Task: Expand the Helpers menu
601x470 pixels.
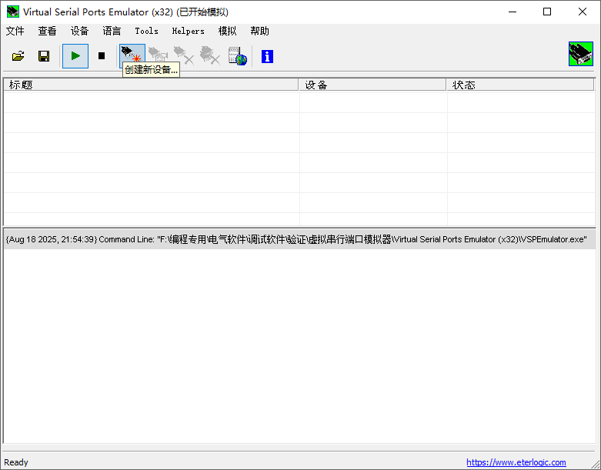Action: [188, 32]
